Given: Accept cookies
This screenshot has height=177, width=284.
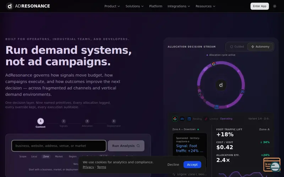Looking at the screenshot, I should 192,165.
